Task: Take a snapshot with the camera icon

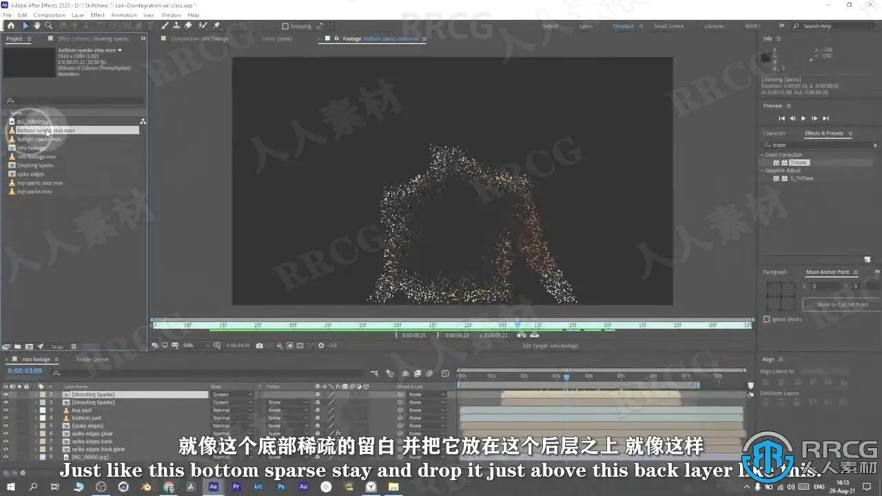Action: point(259,345)
